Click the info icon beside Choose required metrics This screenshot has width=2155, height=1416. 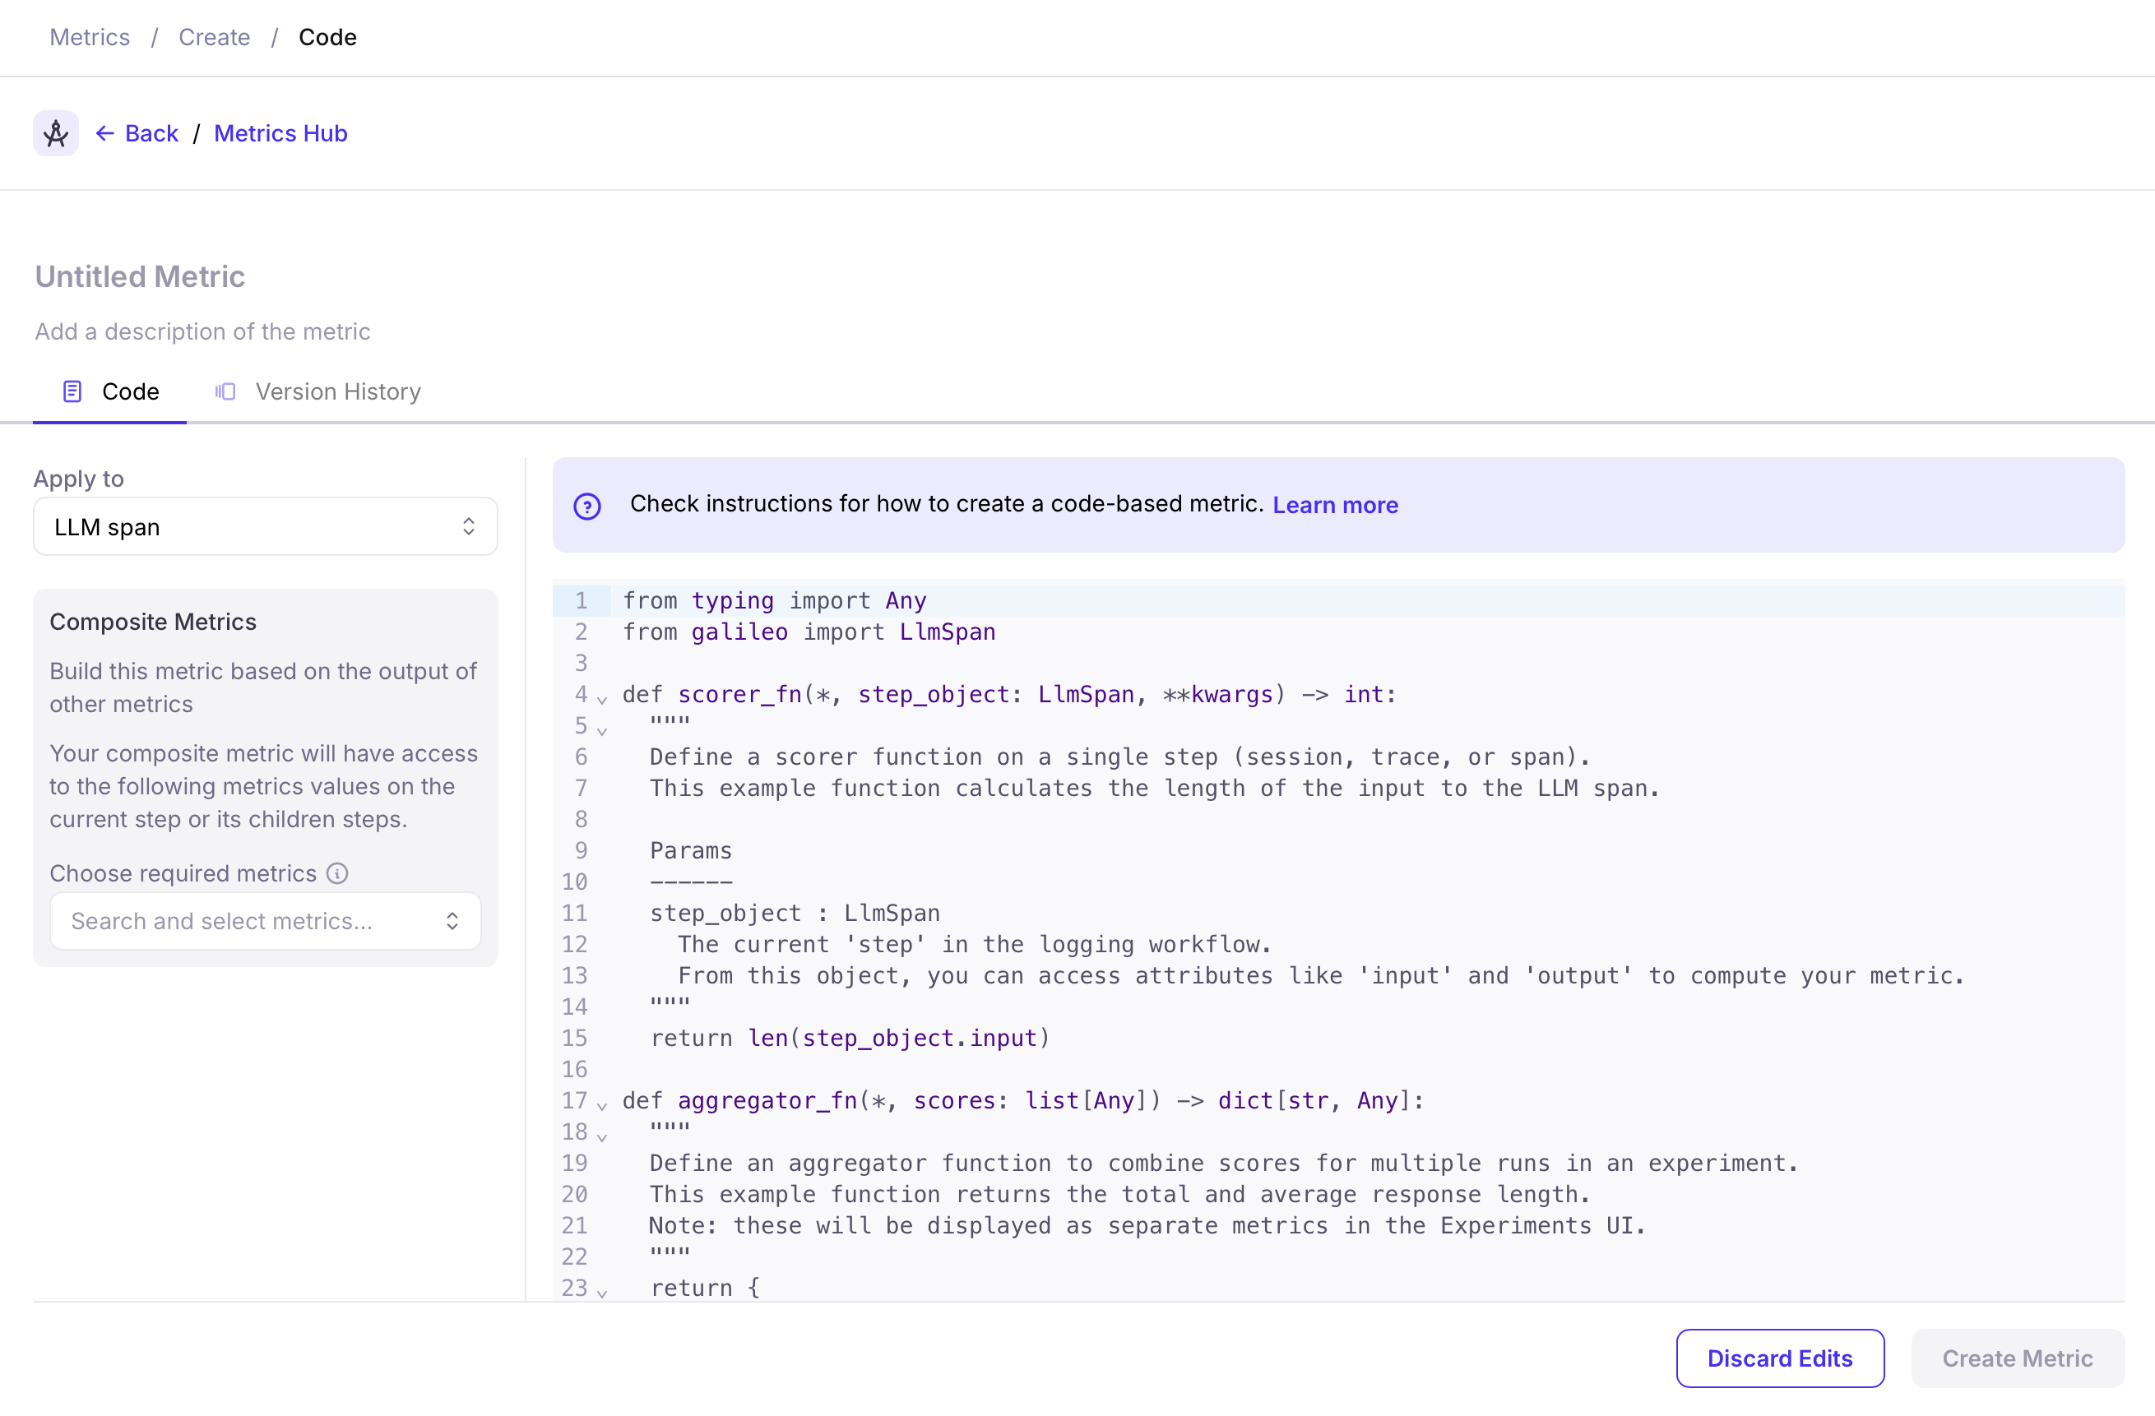click(337, 872)
